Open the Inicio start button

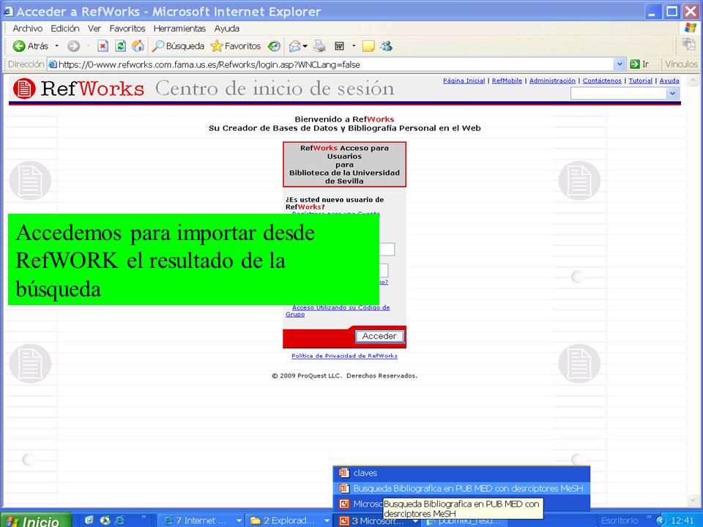pyautogui.click(x=36, y=520)
